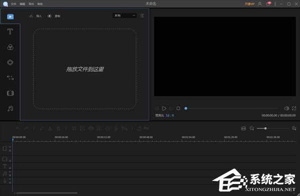The image size is (300, 196).
Task: Select the voiceover track header icon
Action: pos(5,181)
